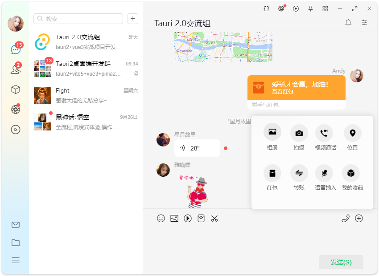This screenshot has height=276, width=379.
Task: Open chat settings sliders icon
Action: (x=364, y=23)
